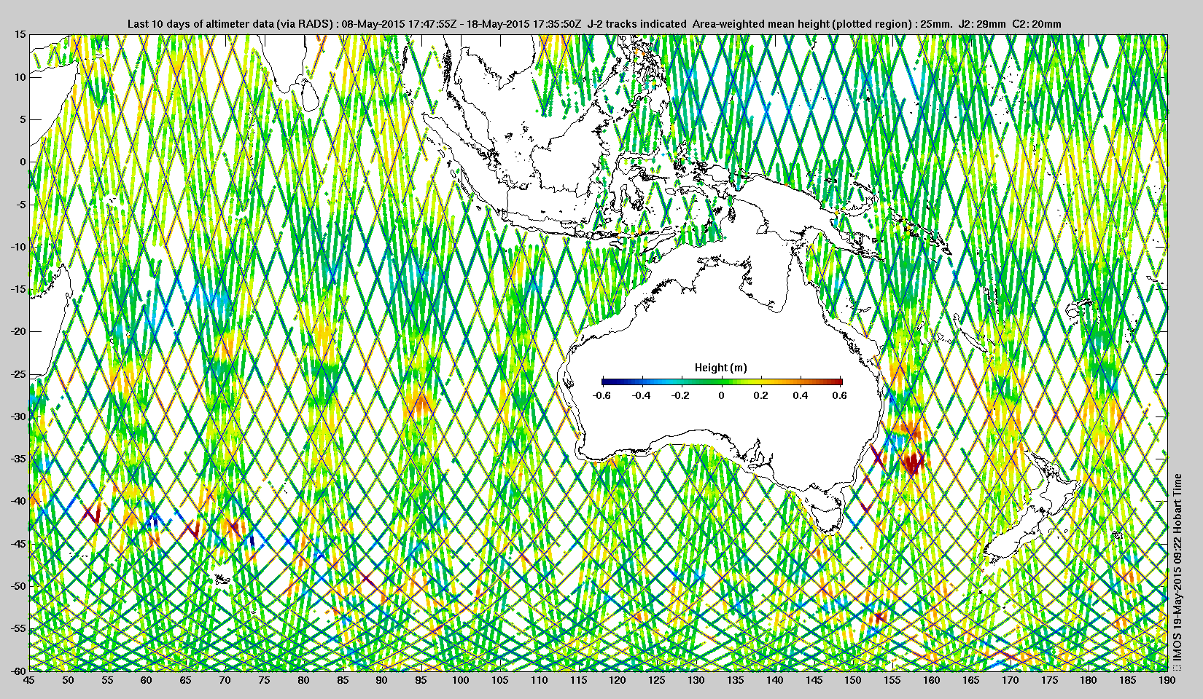Click the '18-May-2015 17:35:50Z' end timestamp
Screen dimensions: 1203x699
pos(523,23)
